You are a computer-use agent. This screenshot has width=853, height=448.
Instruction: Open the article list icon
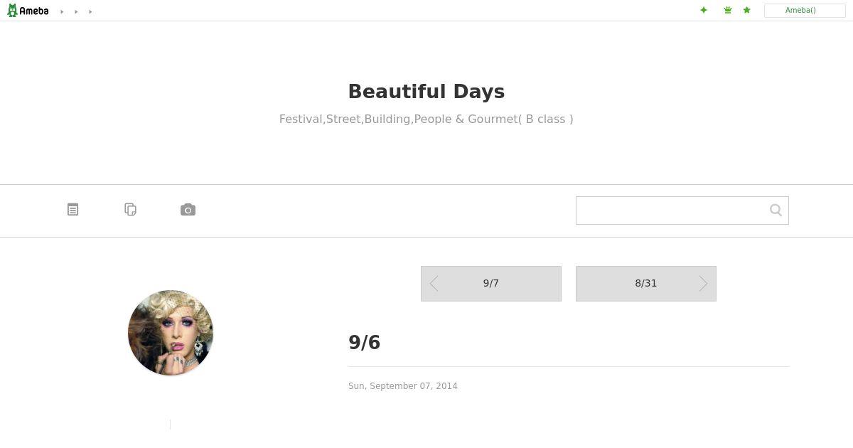coord(73,210)
